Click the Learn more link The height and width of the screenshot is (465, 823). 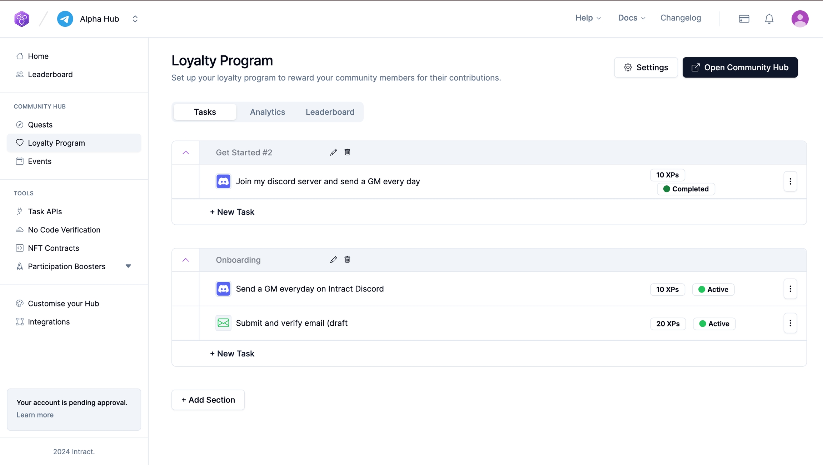(x=35, y=415)
